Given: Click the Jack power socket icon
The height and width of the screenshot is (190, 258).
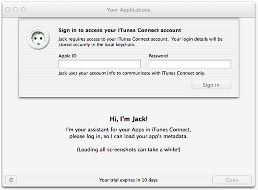Looking at the screenshot, I should (38, 38).
